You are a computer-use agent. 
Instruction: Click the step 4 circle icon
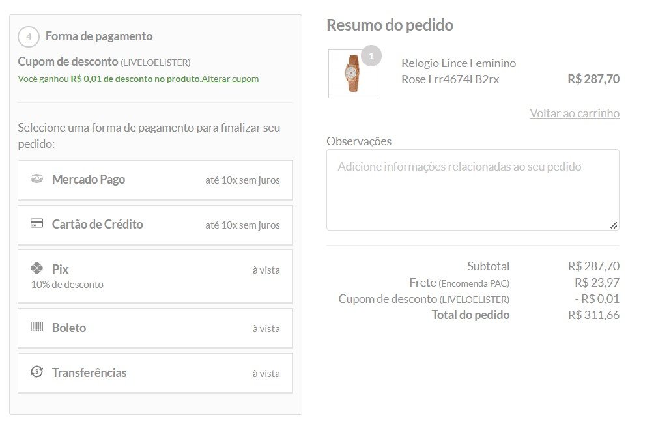coord(29,36)
